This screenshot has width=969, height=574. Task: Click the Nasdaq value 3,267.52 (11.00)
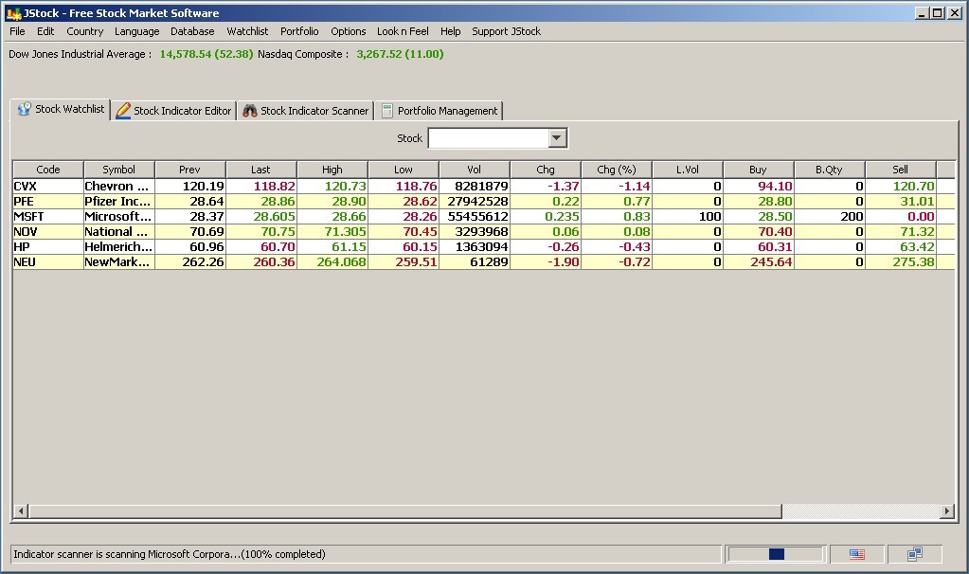click(x=400, y=54)
